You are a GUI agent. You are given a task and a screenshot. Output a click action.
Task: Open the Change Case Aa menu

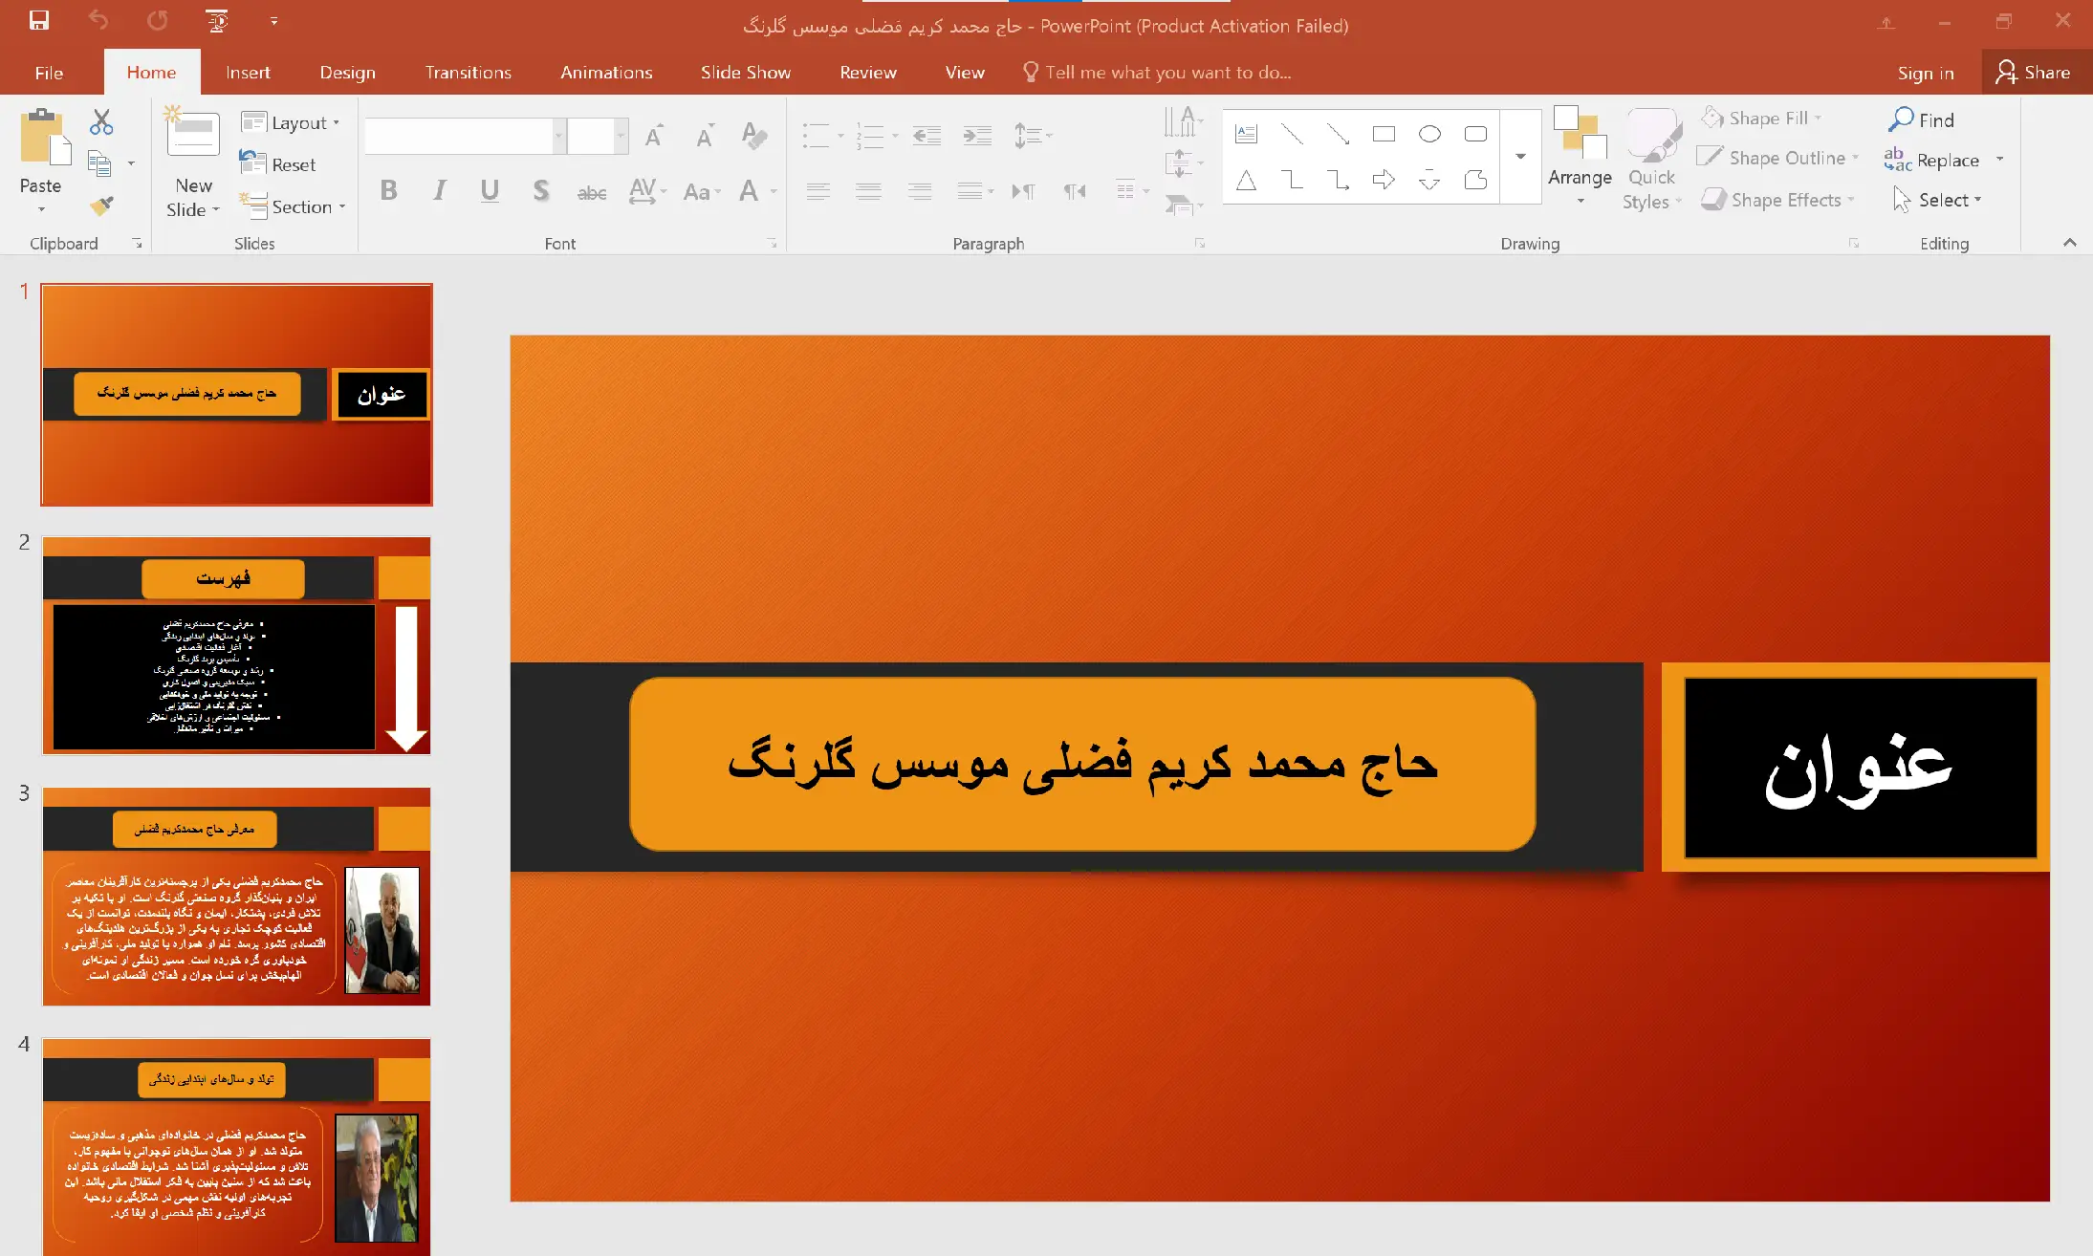tap(702, 192)
